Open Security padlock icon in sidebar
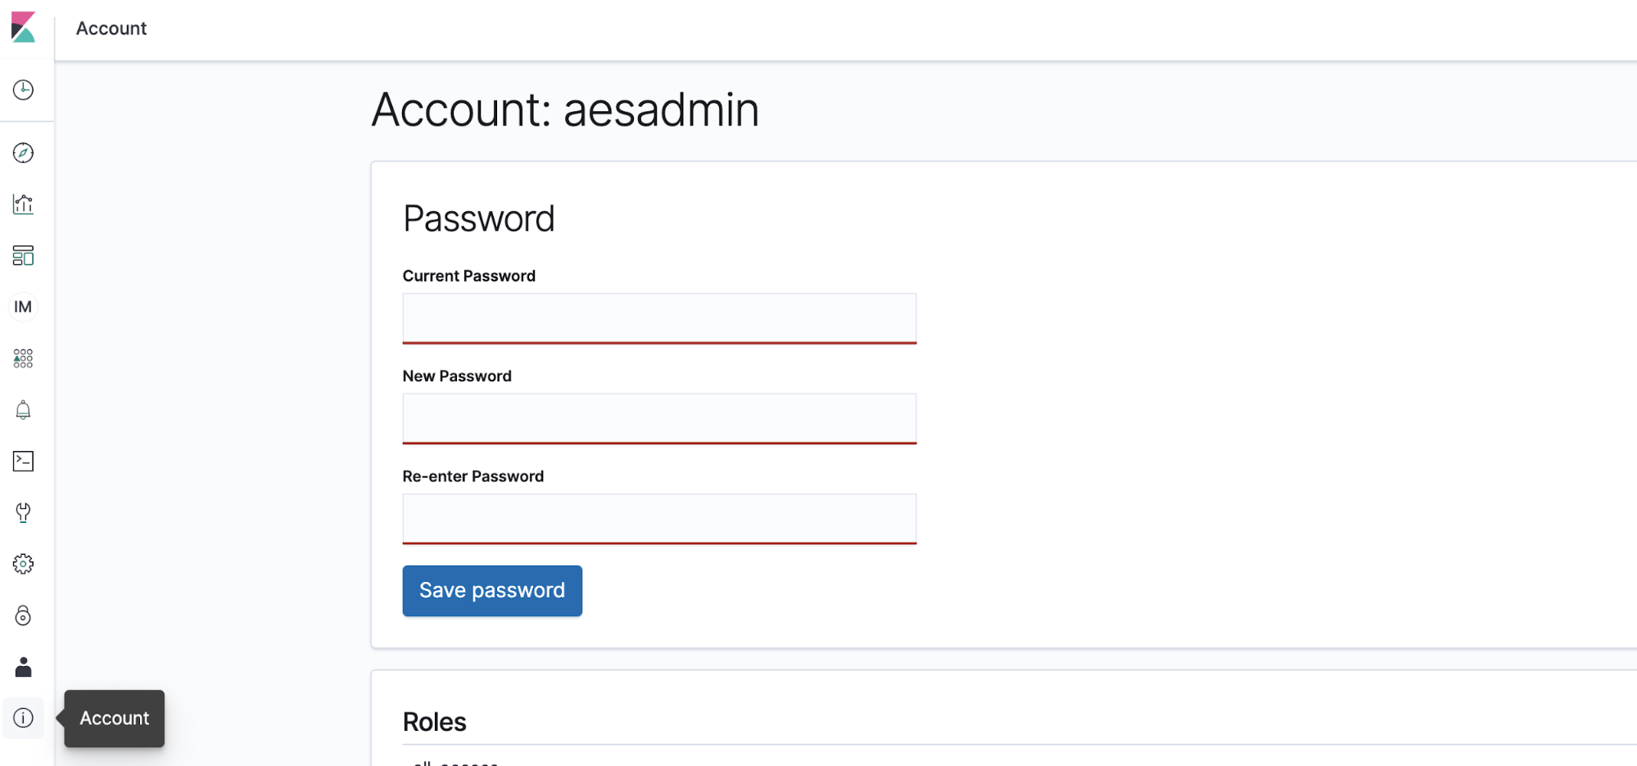Viewport: 1637px width, 766px height. 23,615
